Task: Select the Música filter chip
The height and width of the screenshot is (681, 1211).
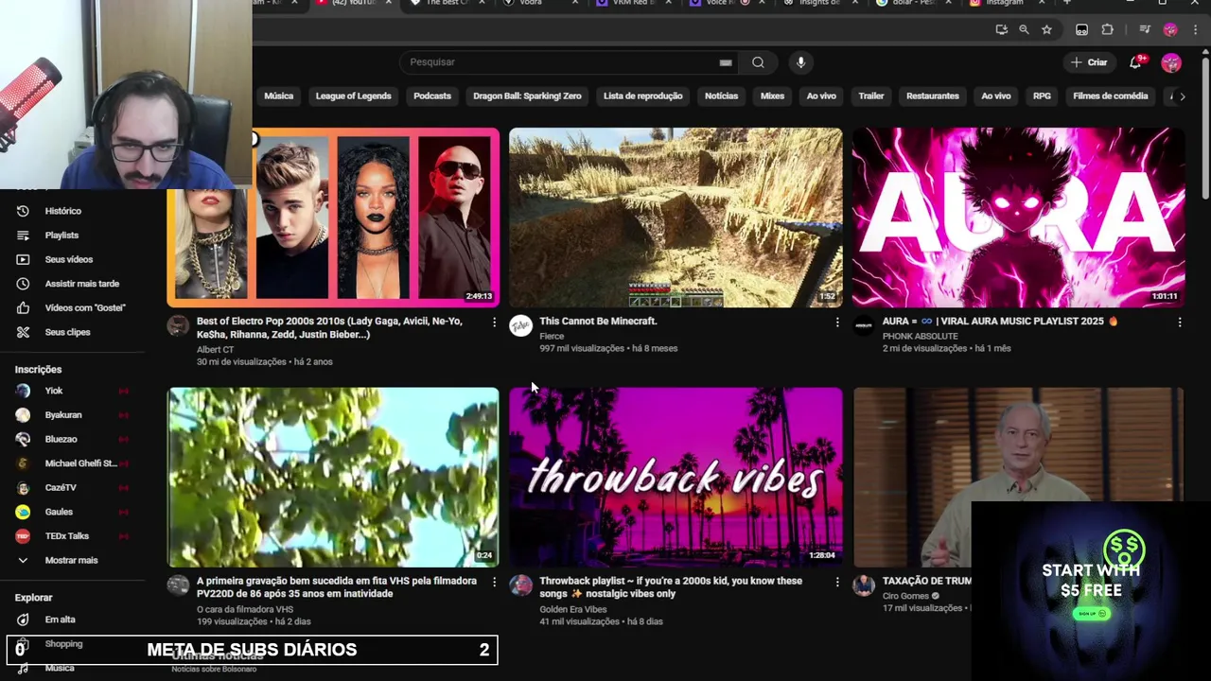Action: click(x=278, y=96)
